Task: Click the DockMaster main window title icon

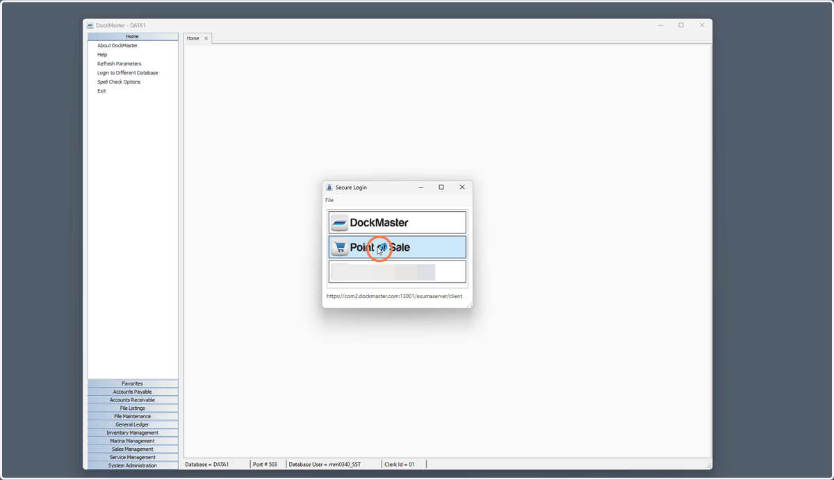Action: point(90,26)
